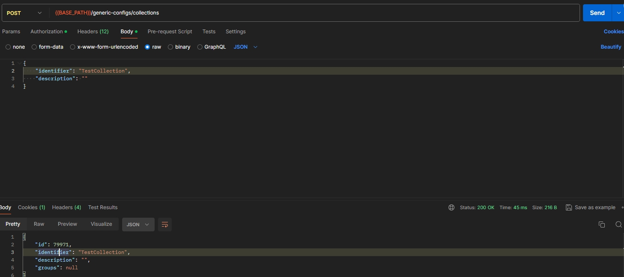Click the response "description" line
Viewport: 624px width, 277px height.
coord(63,260)
